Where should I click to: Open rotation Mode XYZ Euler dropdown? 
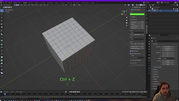[x=168, y=59]
